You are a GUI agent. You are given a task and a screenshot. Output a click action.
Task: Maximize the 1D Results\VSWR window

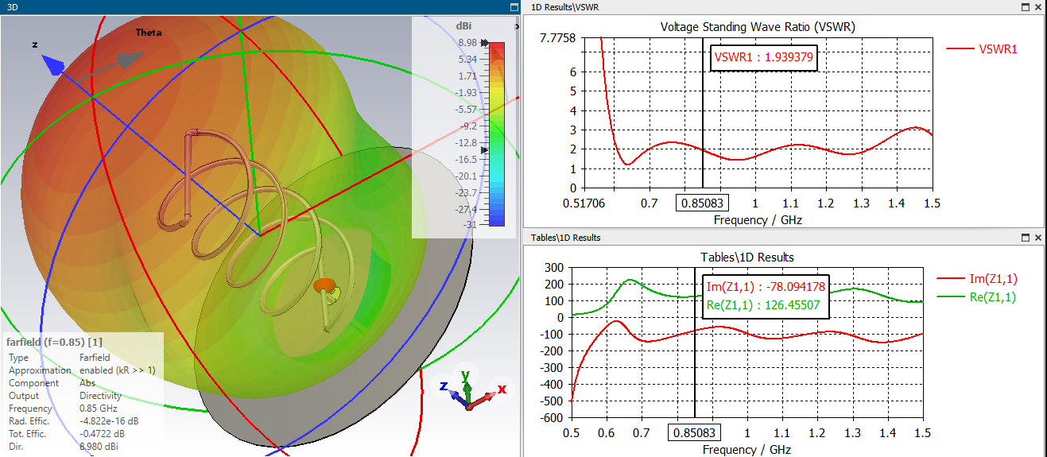tap(1025, 7)
